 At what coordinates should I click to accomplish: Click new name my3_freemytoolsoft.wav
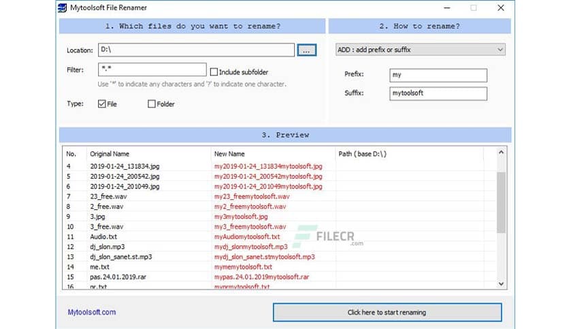pos(250,227)
